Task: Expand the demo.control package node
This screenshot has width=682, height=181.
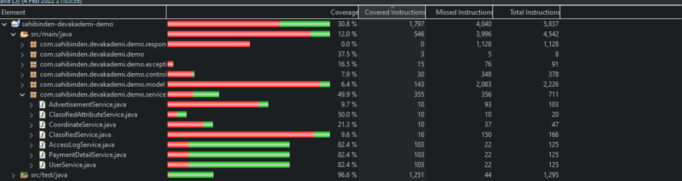Action: pos(22,74)
